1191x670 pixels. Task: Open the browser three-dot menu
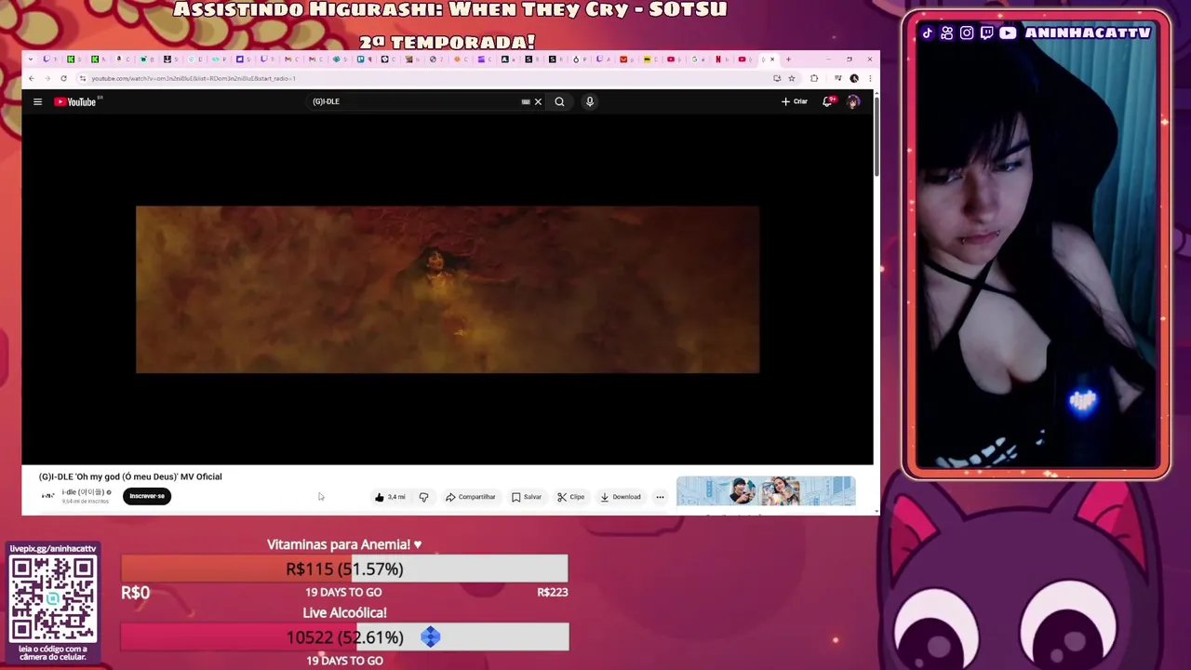(869, 78)
